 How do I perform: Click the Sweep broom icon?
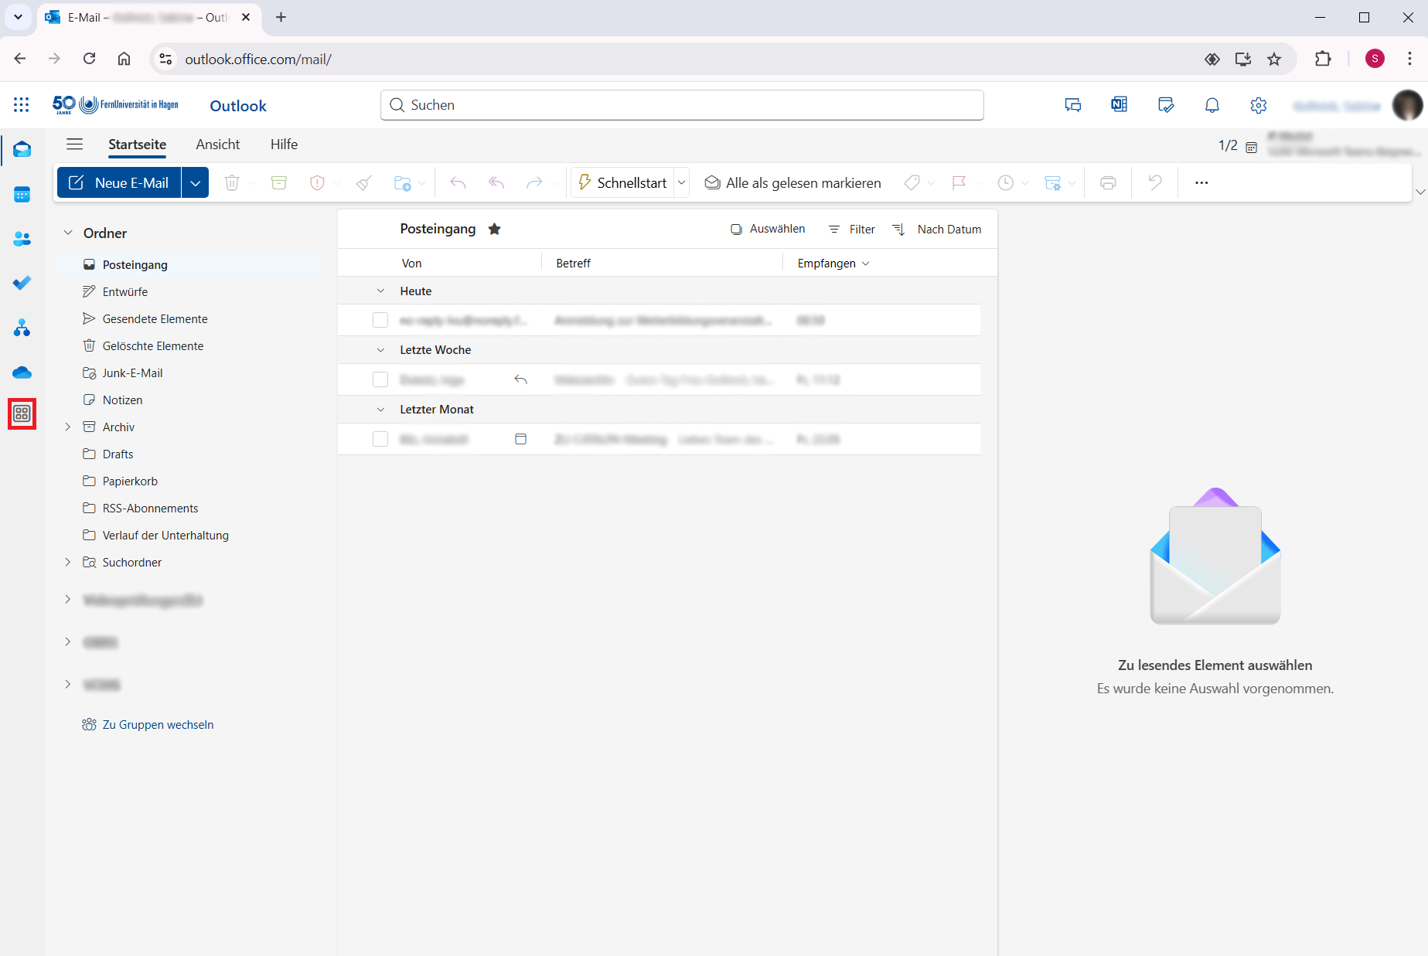(364, 183)
